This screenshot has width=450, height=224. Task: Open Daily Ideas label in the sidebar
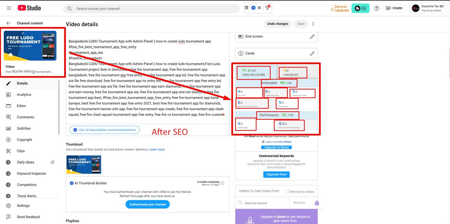click(x=25, y=162)
